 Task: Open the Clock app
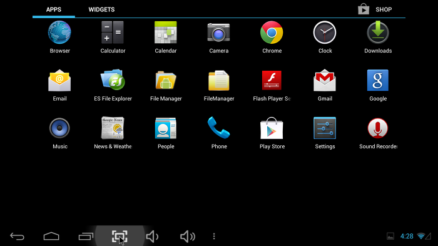(x=325, y=33)
